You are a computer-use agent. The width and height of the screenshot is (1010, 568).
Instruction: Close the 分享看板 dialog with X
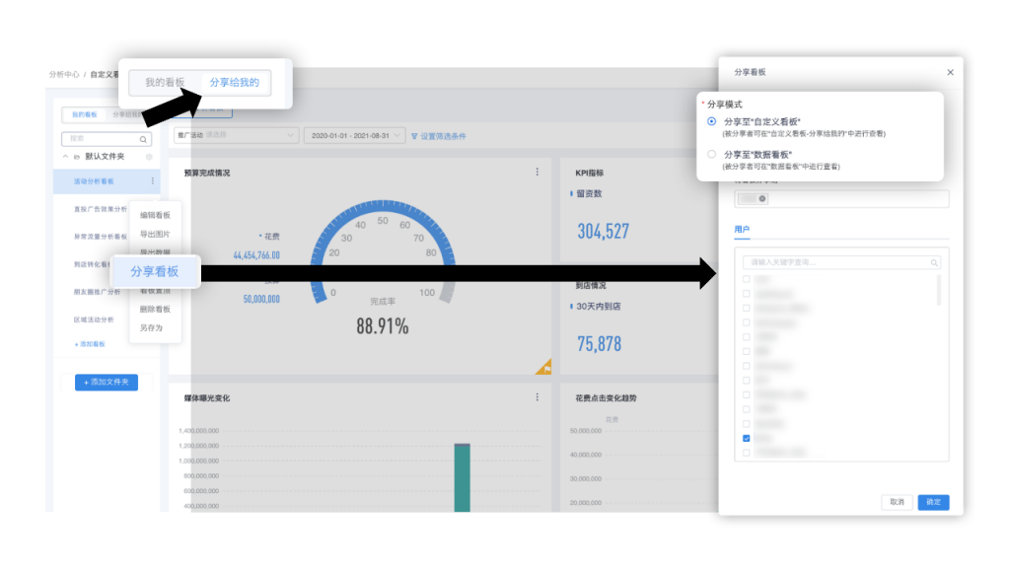[950, 73]
